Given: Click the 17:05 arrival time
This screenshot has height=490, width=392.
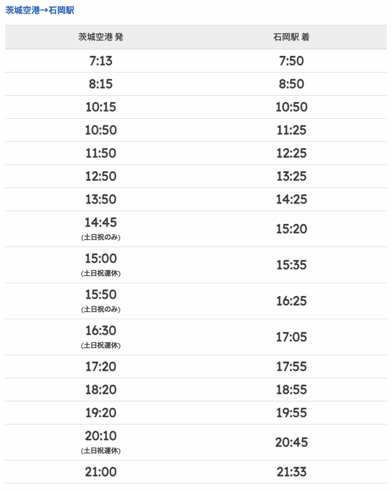Looking at the screenshot, I should (291, 337).
